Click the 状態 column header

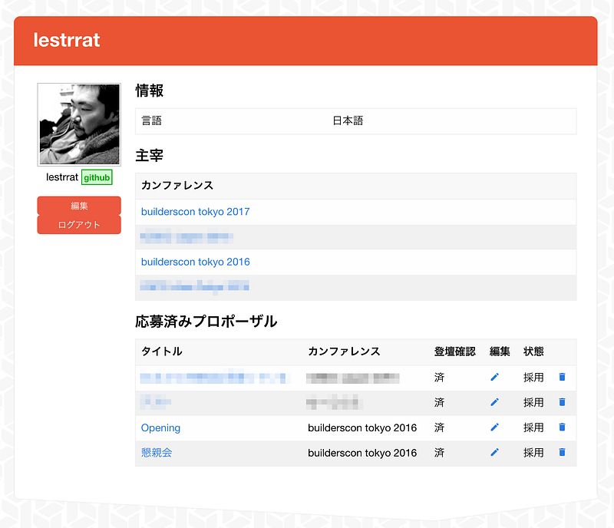(x=533, y=351)
